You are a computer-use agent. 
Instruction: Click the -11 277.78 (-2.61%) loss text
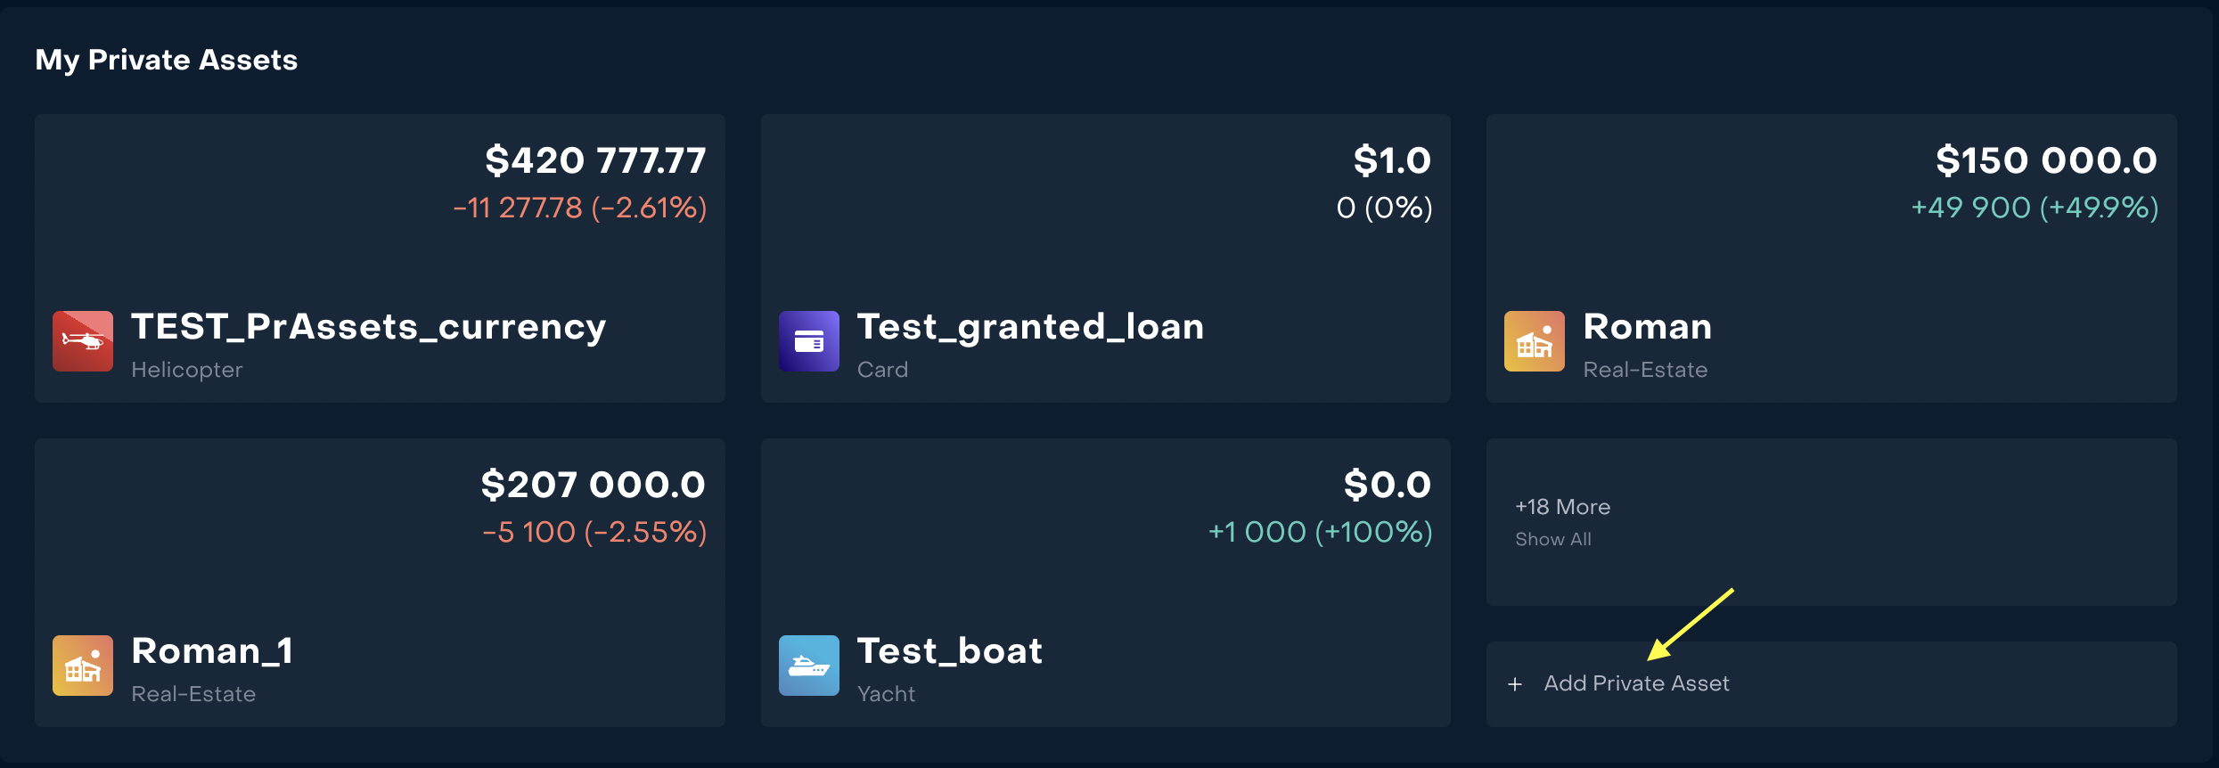pos(579,208)
